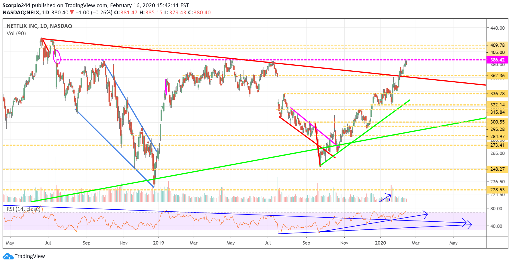Select the 362.36 price level label

pos(497,76)
